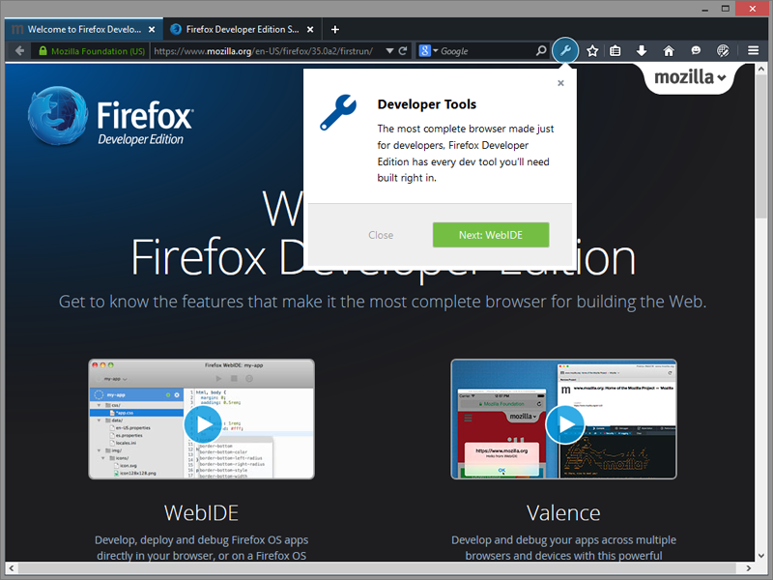The image size is (773, 580).
Task: Click scroll down arrow on vertical scrollbar
Action: coord(761,555)
